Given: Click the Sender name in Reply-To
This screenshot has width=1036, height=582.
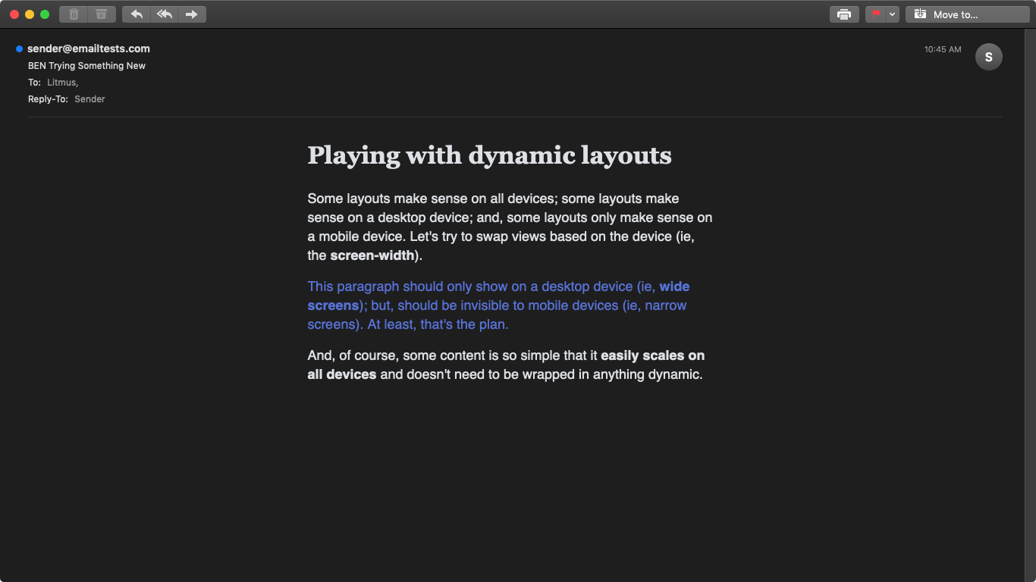Looking at the screenshot, I should pos(89,99).
